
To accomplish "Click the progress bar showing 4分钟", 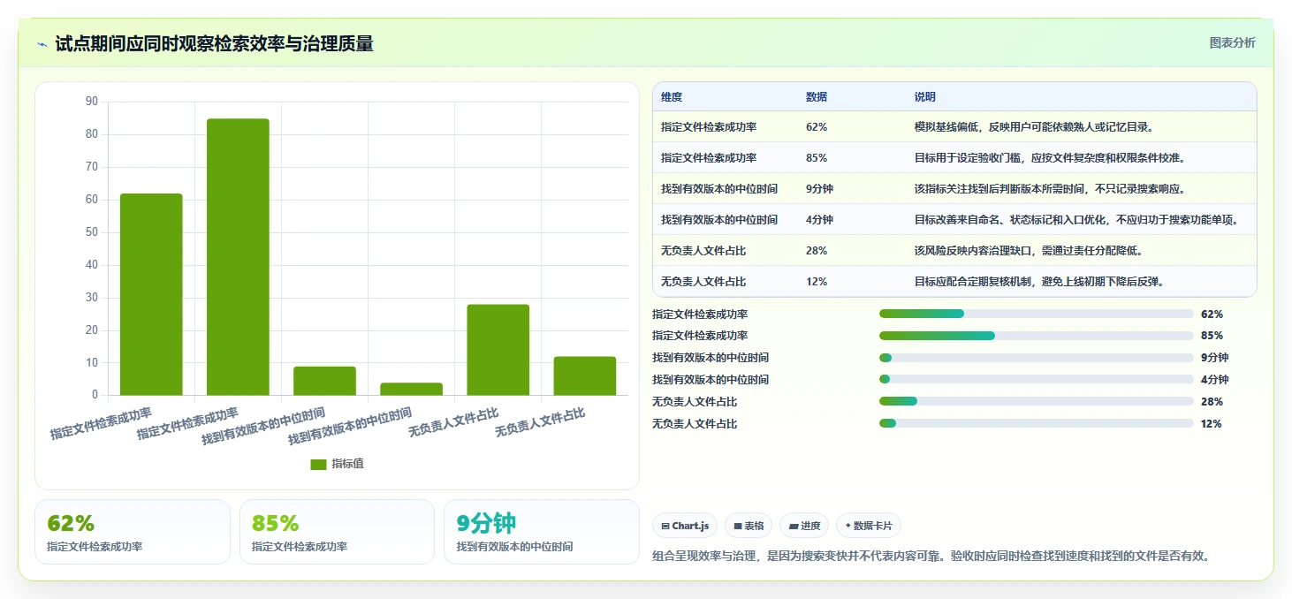I will point(1037,380).
